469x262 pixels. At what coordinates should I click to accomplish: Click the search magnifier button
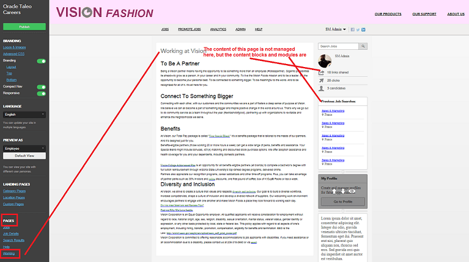pos(363,46)
